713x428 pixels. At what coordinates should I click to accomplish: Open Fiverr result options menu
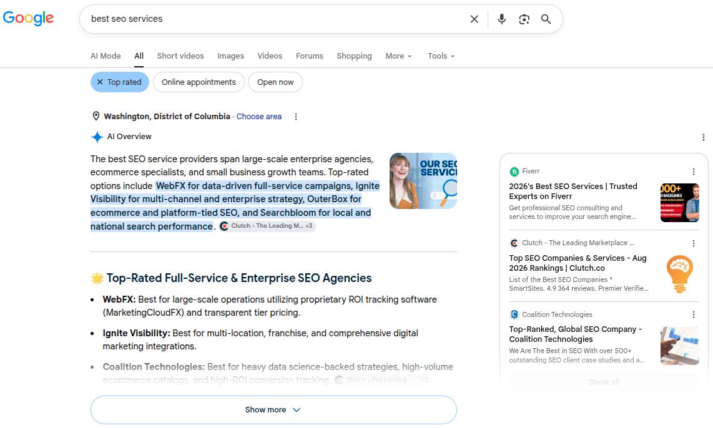click(x=694, y=172)
